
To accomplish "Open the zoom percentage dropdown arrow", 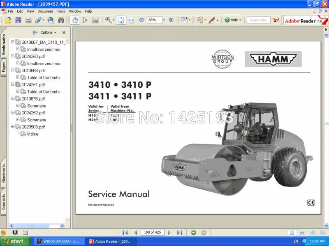I will (164, 20).
